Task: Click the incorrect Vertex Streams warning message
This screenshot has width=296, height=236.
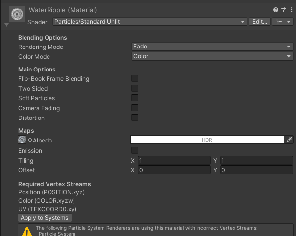Action: click(147, 231)
